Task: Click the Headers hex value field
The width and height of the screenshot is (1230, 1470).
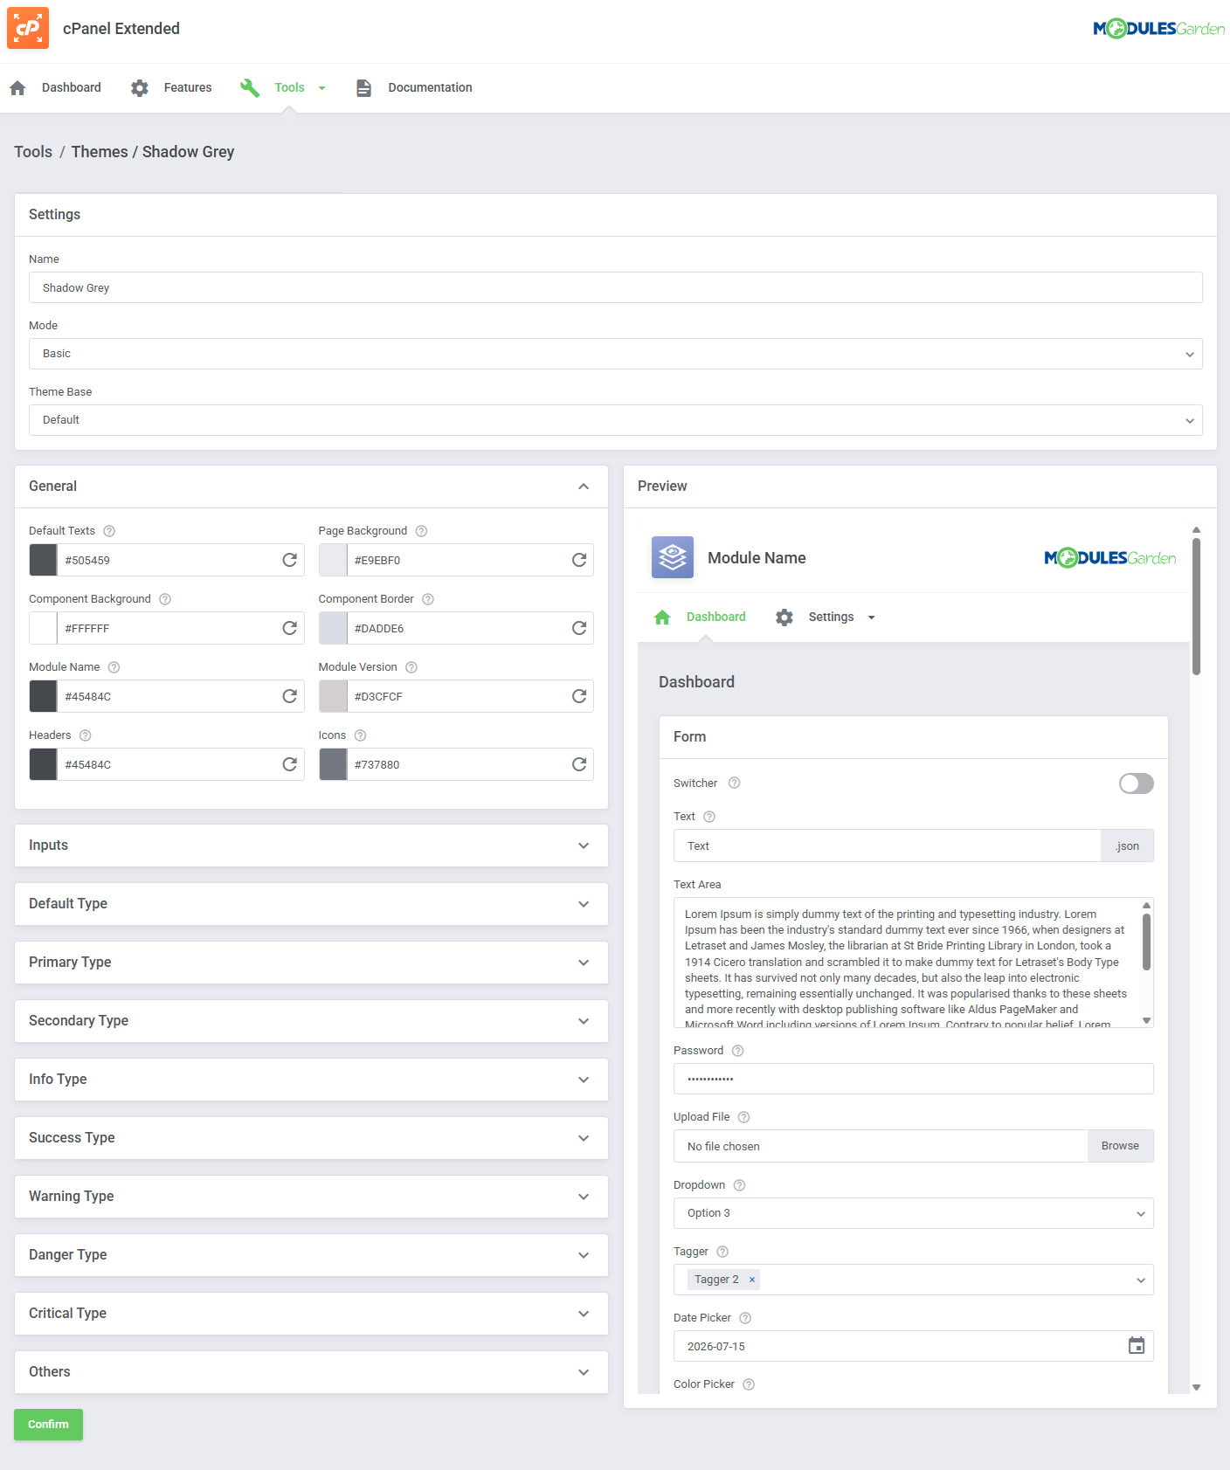Action: pos(166,764)
